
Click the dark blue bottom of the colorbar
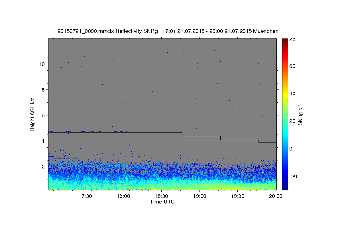[285, 187]
